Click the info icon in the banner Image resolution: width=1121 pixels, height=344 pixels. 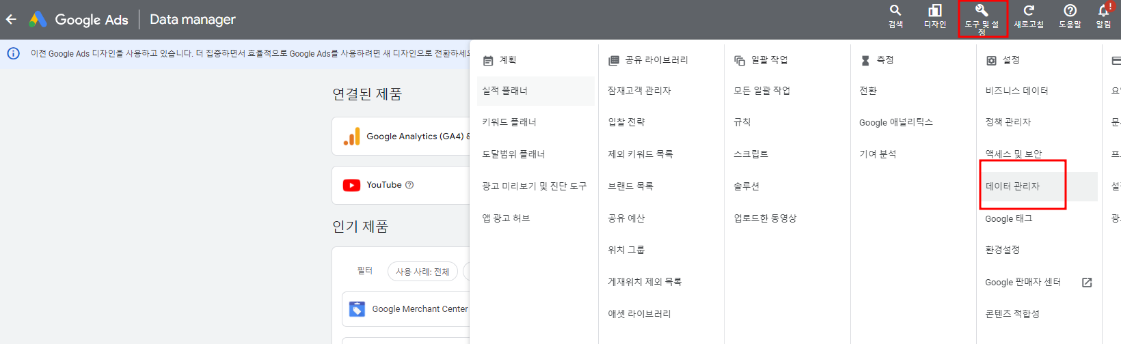coord(14,53)
